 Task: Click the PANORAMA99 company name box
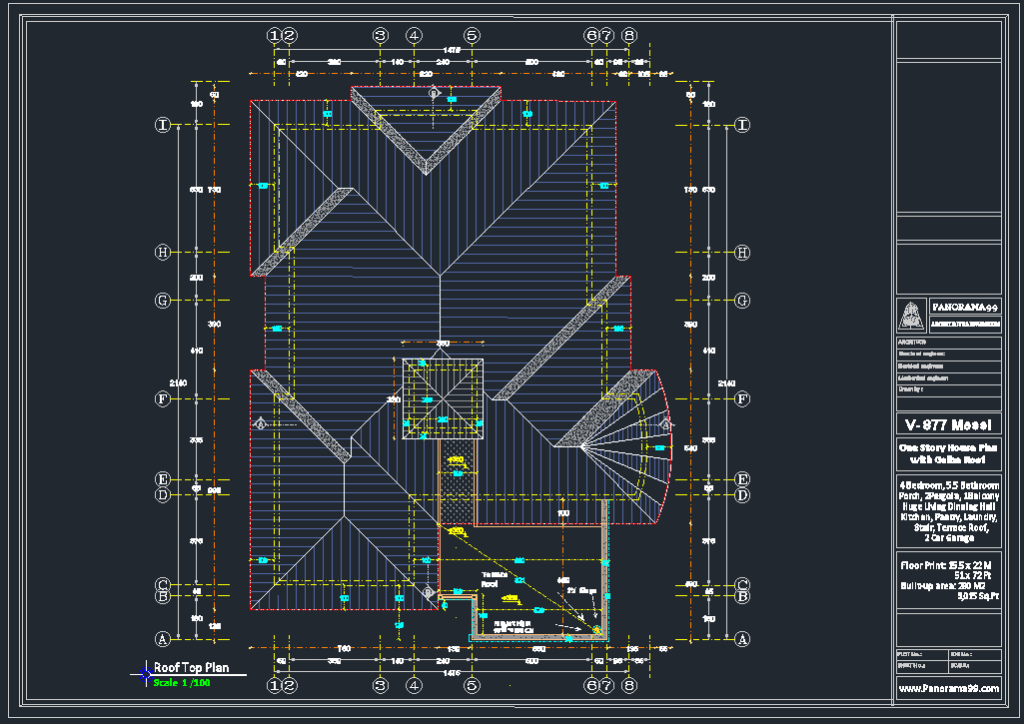(x=965, y=307)
